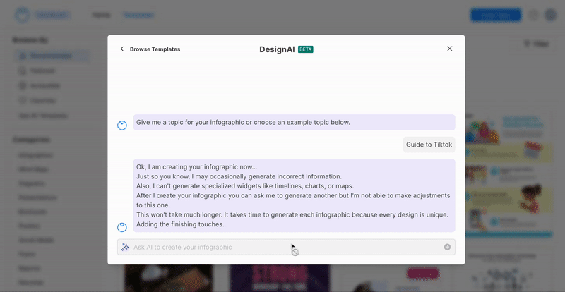Image resolution: width=565 pixels, height=292 pixels.
Task: Select the 'Guide to Tiktok' message bubble
Action: (429, 145)
